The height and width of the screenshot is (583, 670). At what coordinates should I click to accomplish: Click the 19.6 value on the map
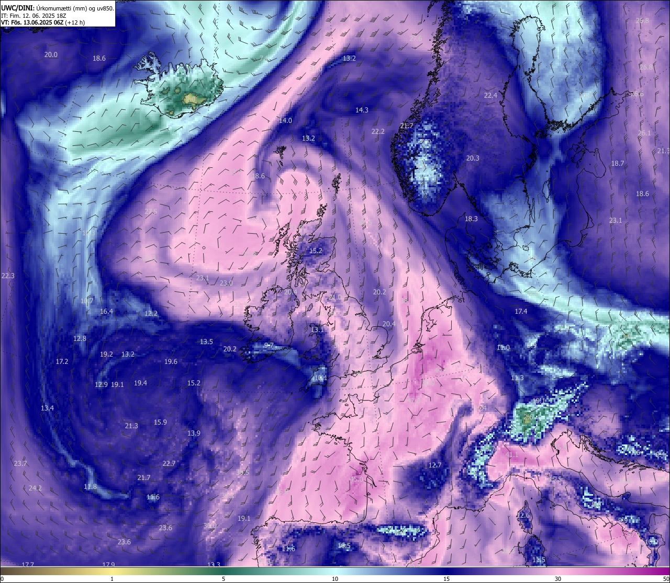click(171, 362)
